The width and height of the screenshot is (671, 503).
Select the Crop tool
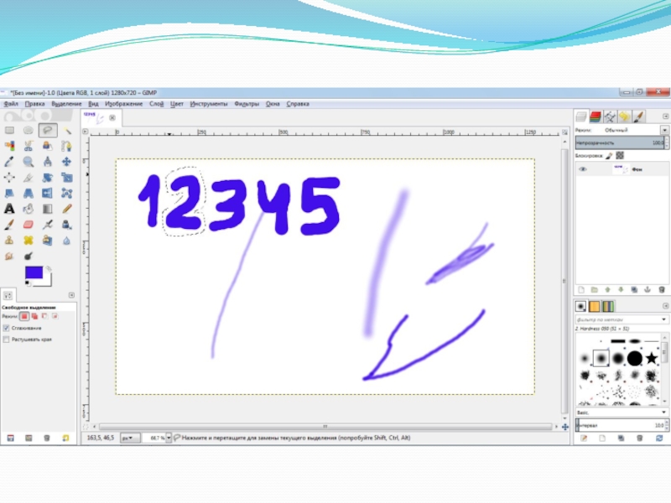pos(29,178)
